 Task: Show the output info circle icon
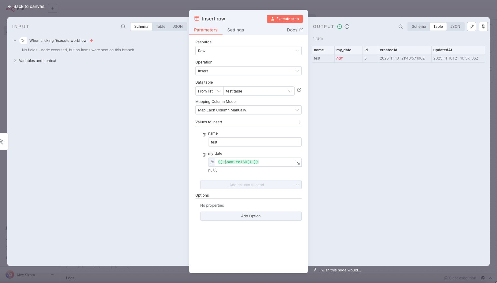pyautogui.click(x=347, y=27)
